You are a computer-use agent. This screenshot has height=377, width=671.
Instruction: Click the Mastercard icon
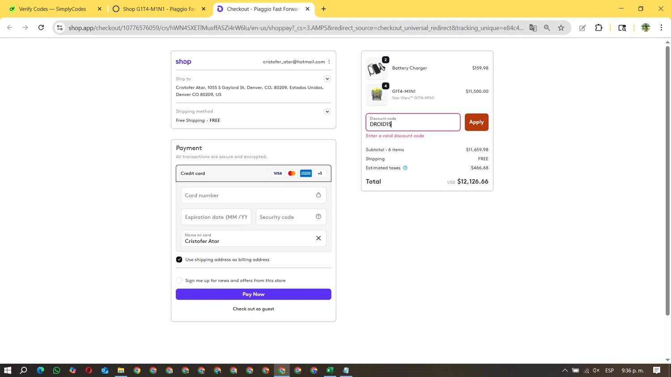click(x=292, y=173)
